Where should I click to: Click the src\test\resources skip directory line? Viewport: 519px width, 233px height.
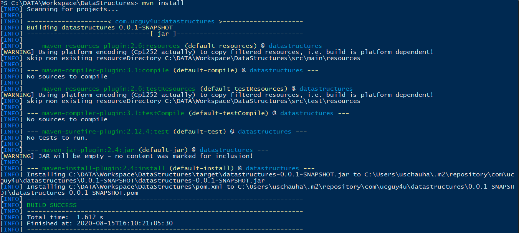click(193, 101)
